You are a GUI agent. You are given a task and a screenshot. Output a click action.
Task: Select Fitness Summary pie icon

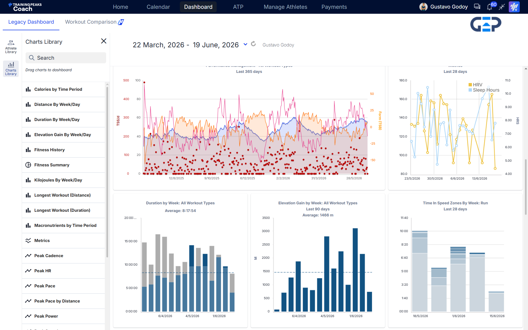[28, 165]
